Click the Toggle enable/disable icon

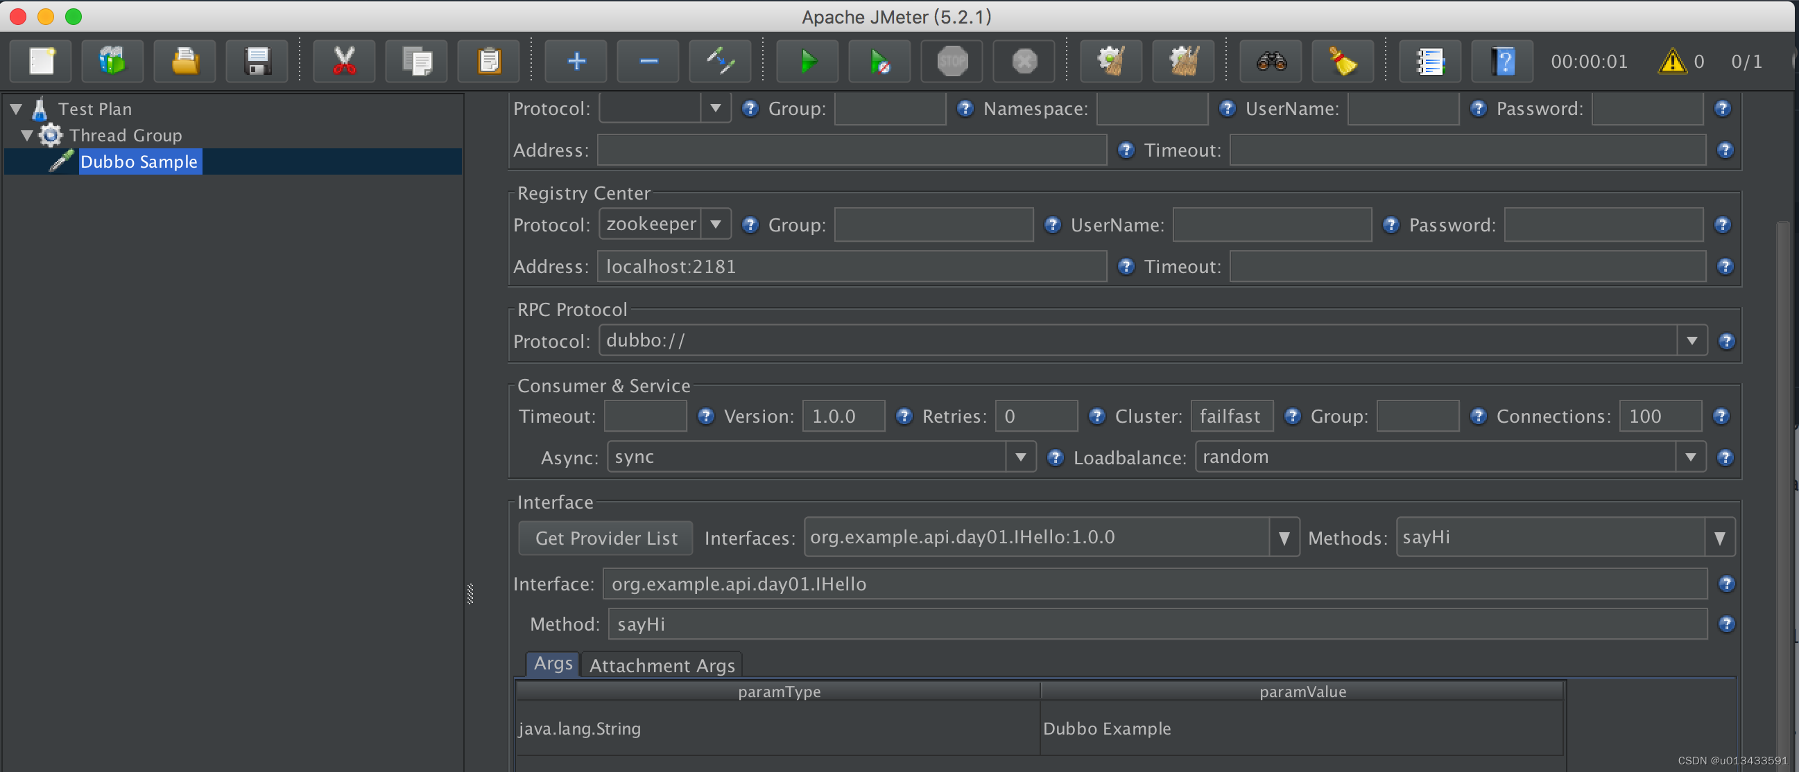(720, 62)
